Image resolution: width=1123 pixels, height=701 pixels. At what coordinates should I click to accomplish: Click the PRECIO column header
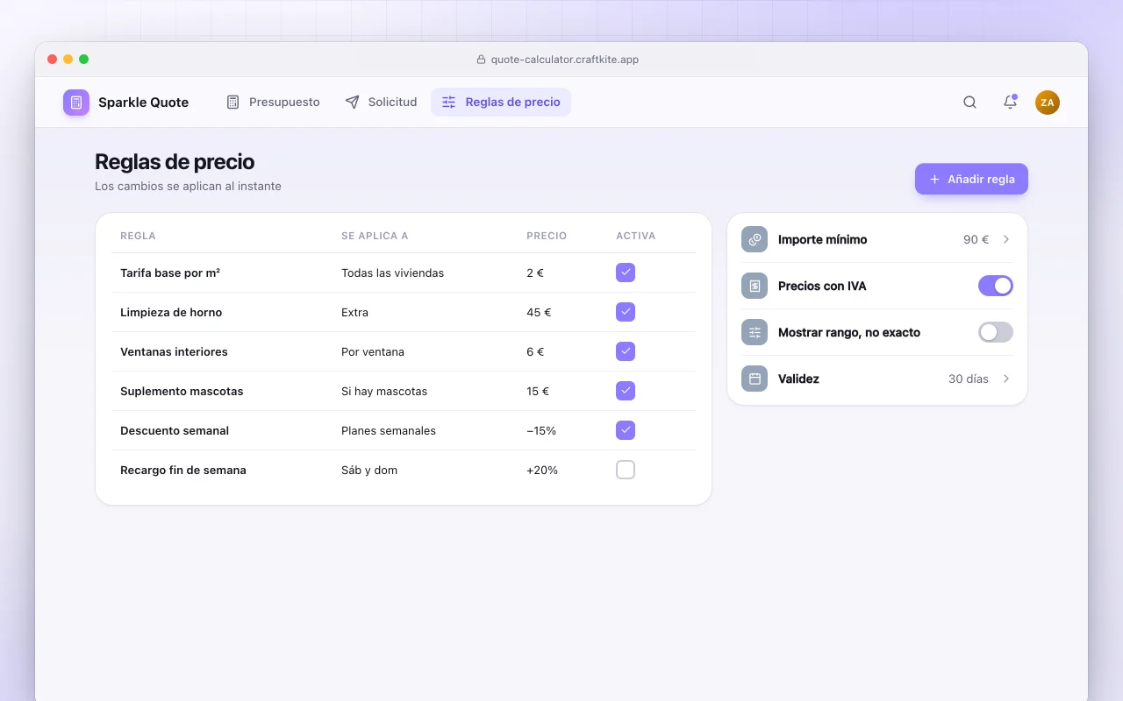[547, 236]
